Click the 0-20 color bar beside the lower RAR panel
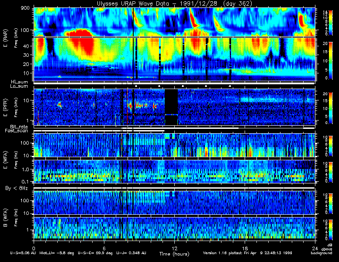 point(331,61)
